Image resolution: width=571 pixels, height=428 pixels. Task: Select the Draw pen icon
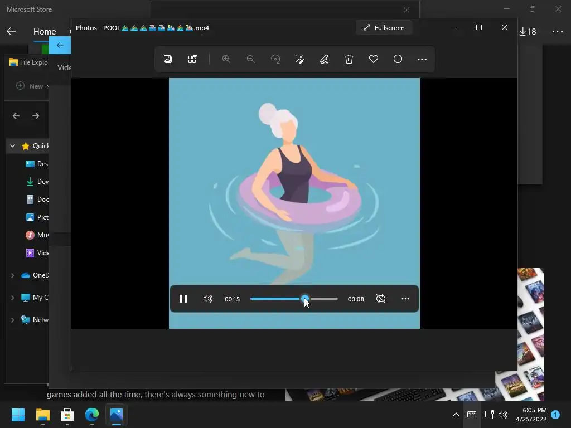tap(324, 59)
